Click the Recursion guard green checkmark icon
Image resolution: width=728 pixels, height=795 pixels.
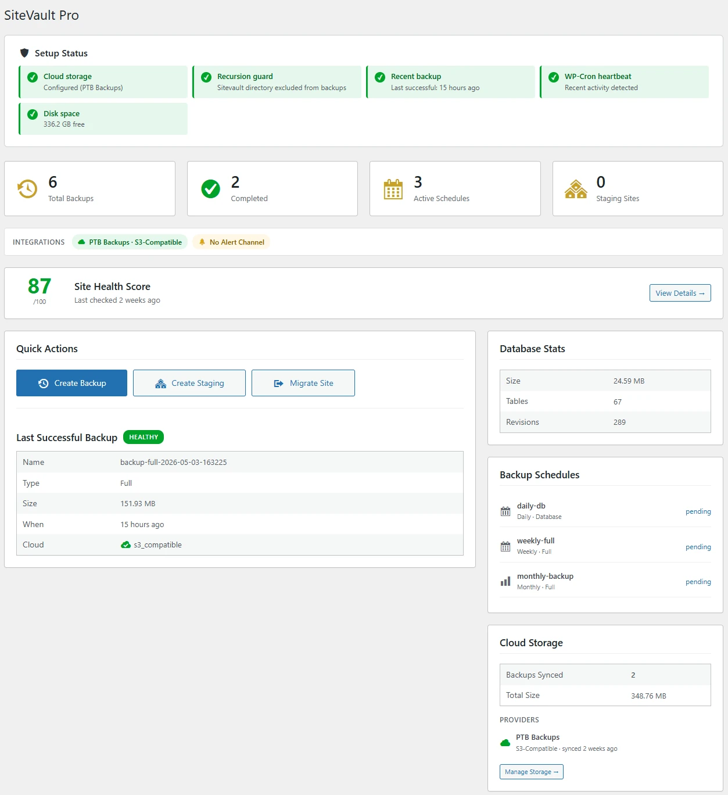(x=206, y=77)
